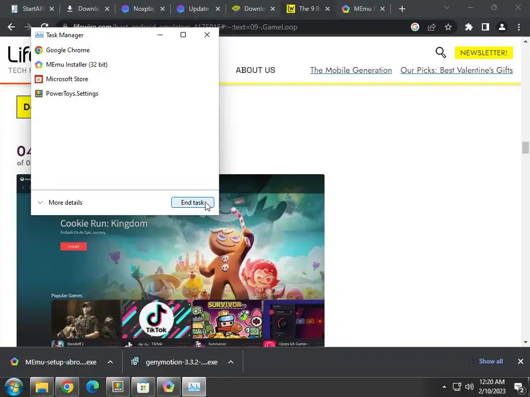Click volume speaker icon in tray

pyautogui.click(x=469, y=387)
